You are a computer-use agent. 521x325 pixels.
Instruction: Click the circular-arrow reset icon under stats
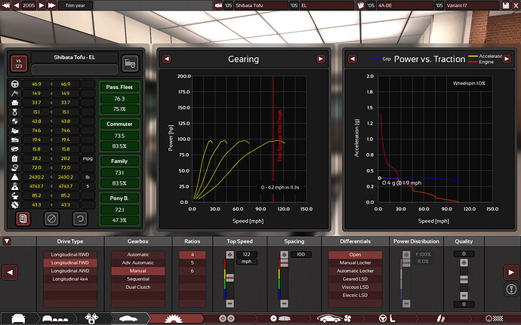tap(79, 219)
